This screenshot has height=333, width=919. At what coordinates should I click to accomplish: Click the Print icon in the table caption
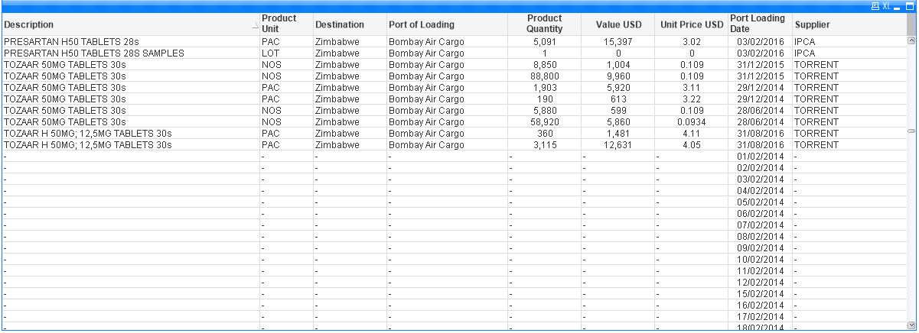point(876,6)
